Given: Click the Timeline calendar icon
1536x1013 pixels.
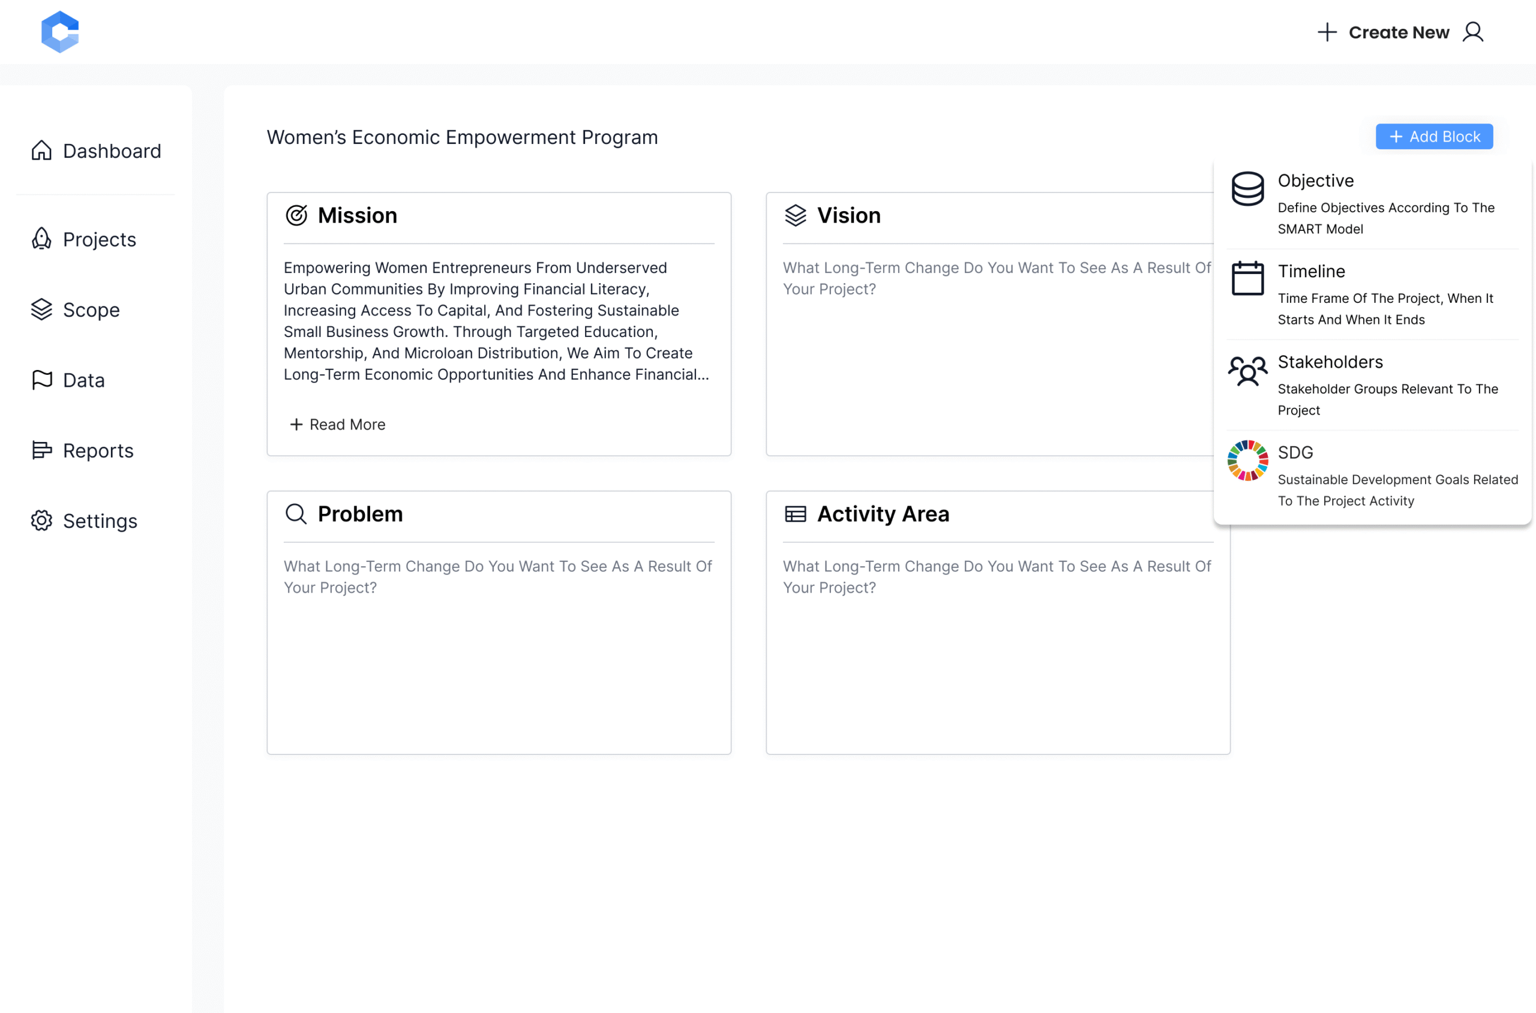Looking at the screenshot, I should click(1247, 278).
